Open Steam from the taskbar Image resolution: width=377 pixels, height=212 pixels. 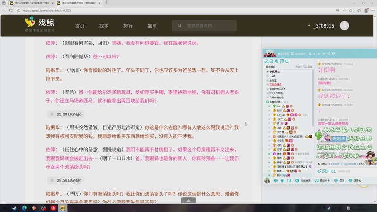(15, 208)
